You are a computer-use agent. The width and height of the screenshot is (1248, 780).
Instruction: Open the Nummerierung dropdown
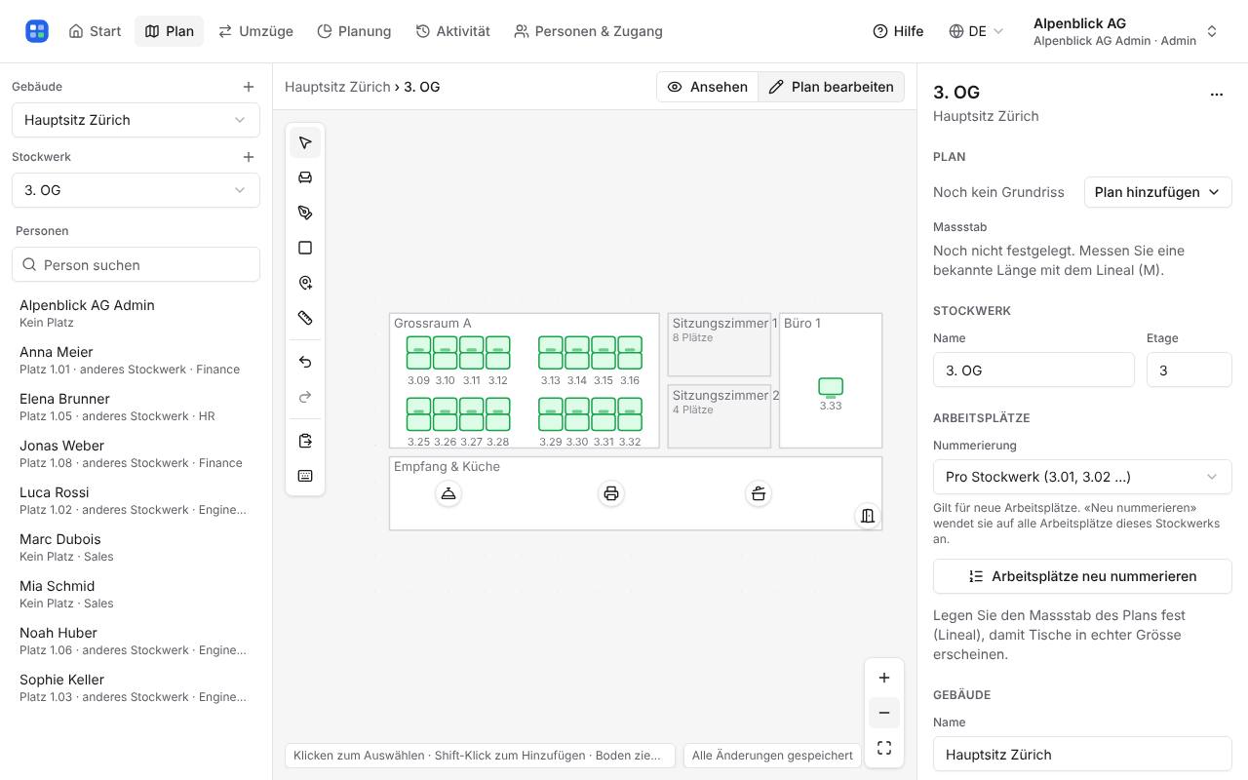point(1082,477)
